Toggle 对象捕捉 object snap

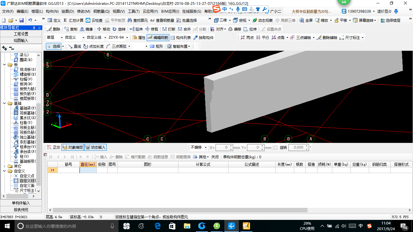pos(73,147)
